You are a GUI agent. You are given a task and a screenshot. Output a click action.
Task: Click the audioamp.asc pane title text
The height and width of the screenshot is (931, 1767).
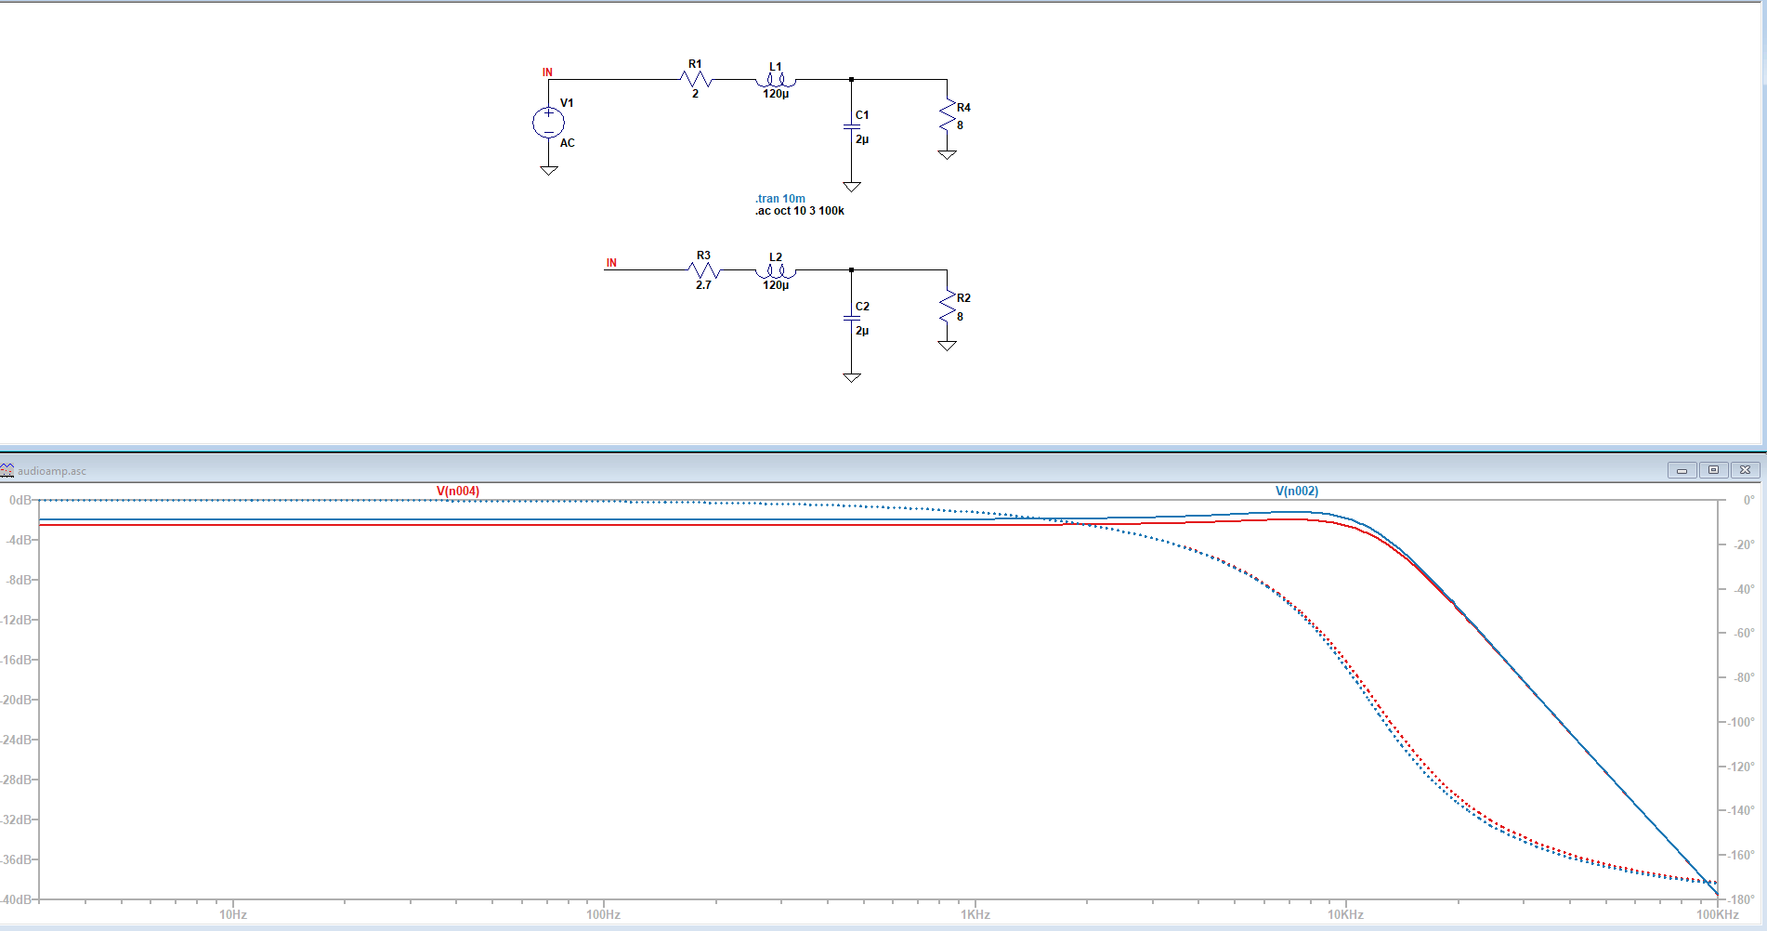pos(52,471)
